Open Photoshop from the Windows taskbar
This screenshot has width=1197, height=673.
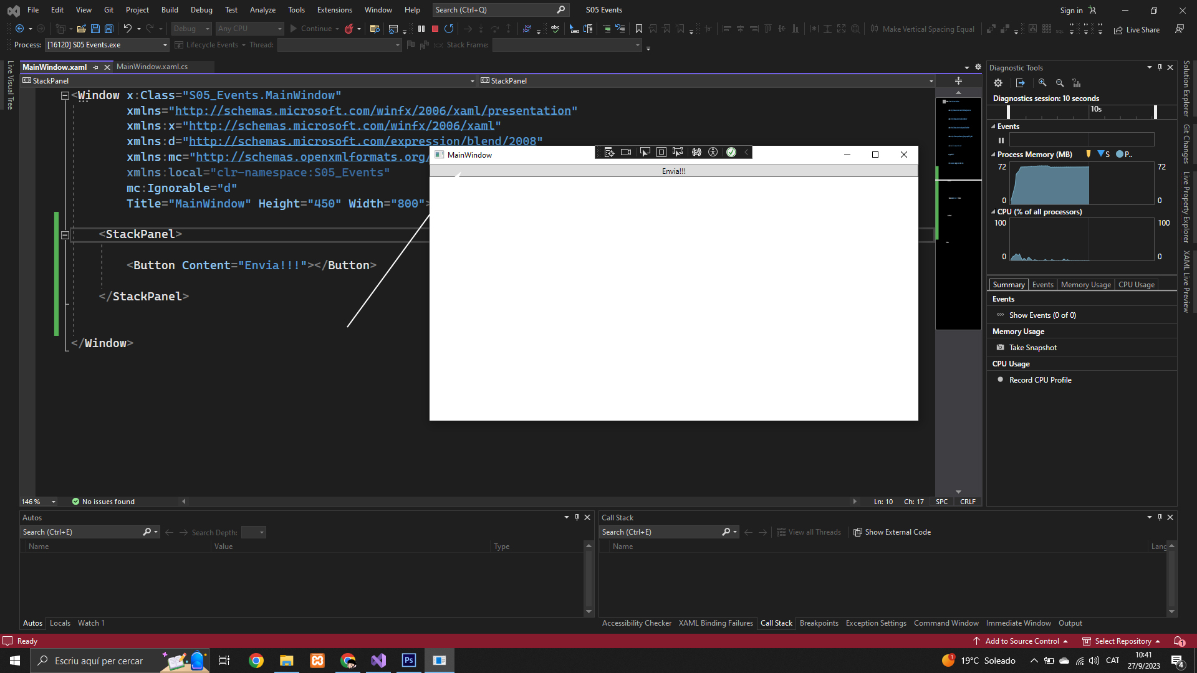click(409, 661)
